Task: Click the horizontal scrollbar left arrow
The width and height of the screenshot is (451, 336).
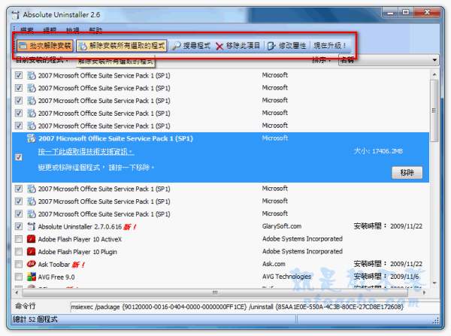Action: coord(17,293)
